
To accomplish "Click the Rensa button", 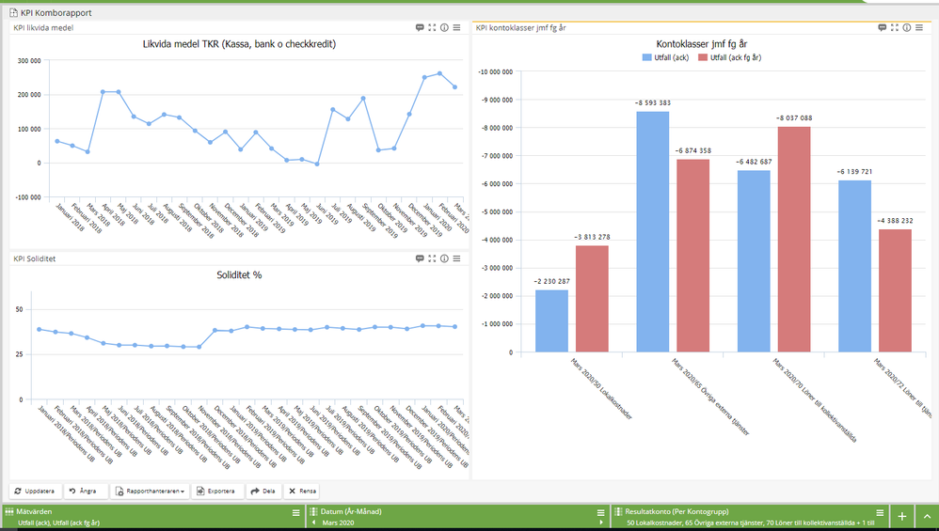I will (x=302, y=491).
